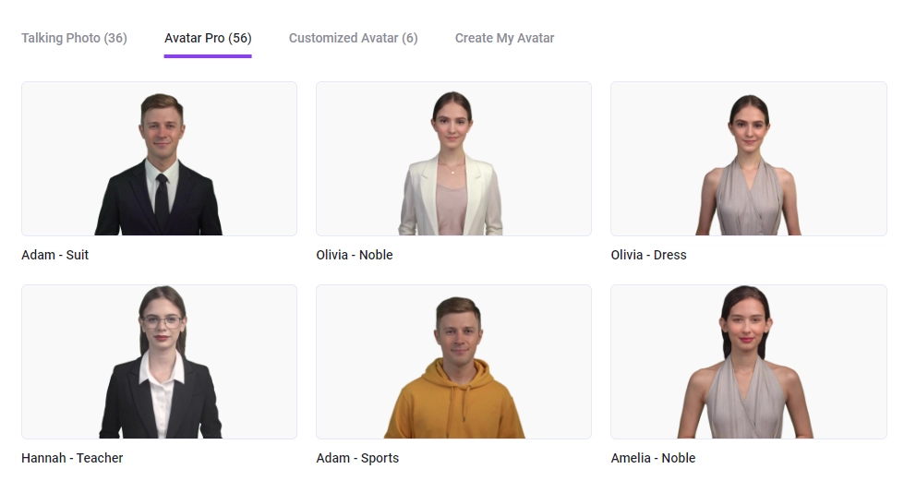
Task: Select the Olivia - Dress avatar thumbnail
Action: (748, 159)
